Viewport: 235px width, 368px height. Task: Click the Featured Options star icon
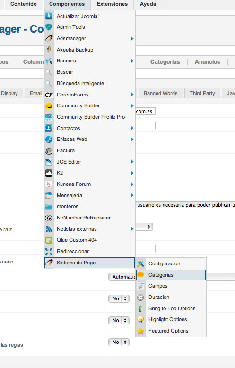pyautogui.click(x=140, y=331)
